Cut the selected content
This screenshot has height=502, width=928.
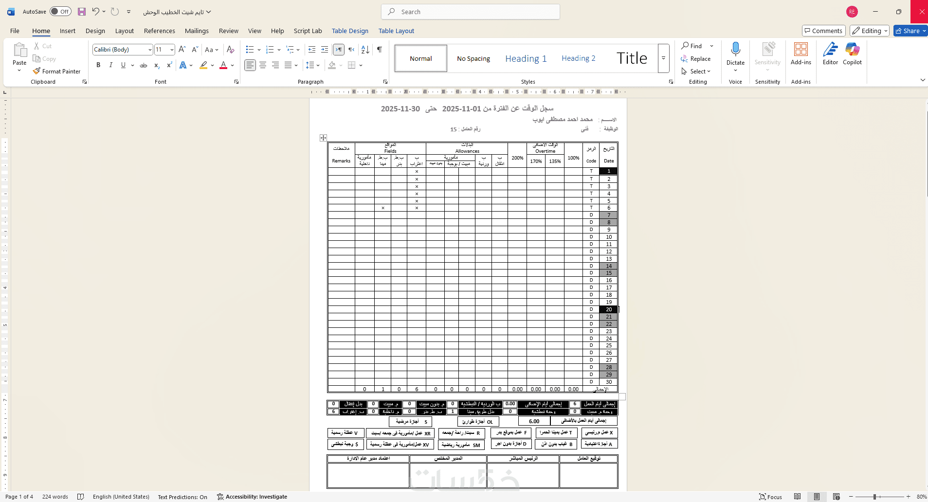(42, 46)
